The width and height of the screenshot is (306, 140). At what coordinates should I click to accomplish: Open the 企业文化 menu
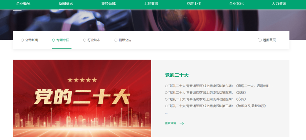click(236, 4)
